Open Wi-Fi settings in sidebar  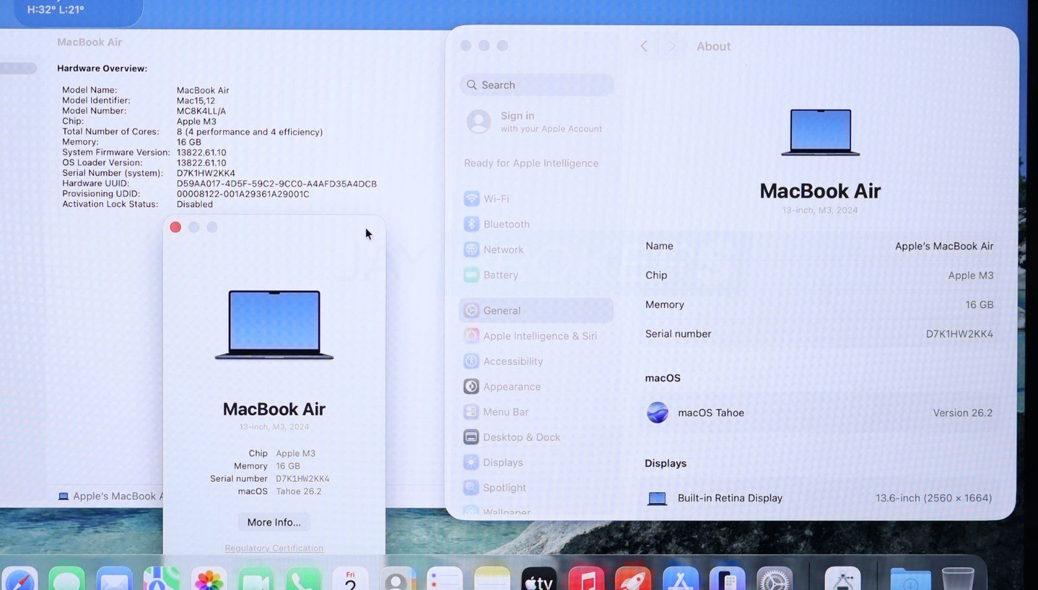496,199
